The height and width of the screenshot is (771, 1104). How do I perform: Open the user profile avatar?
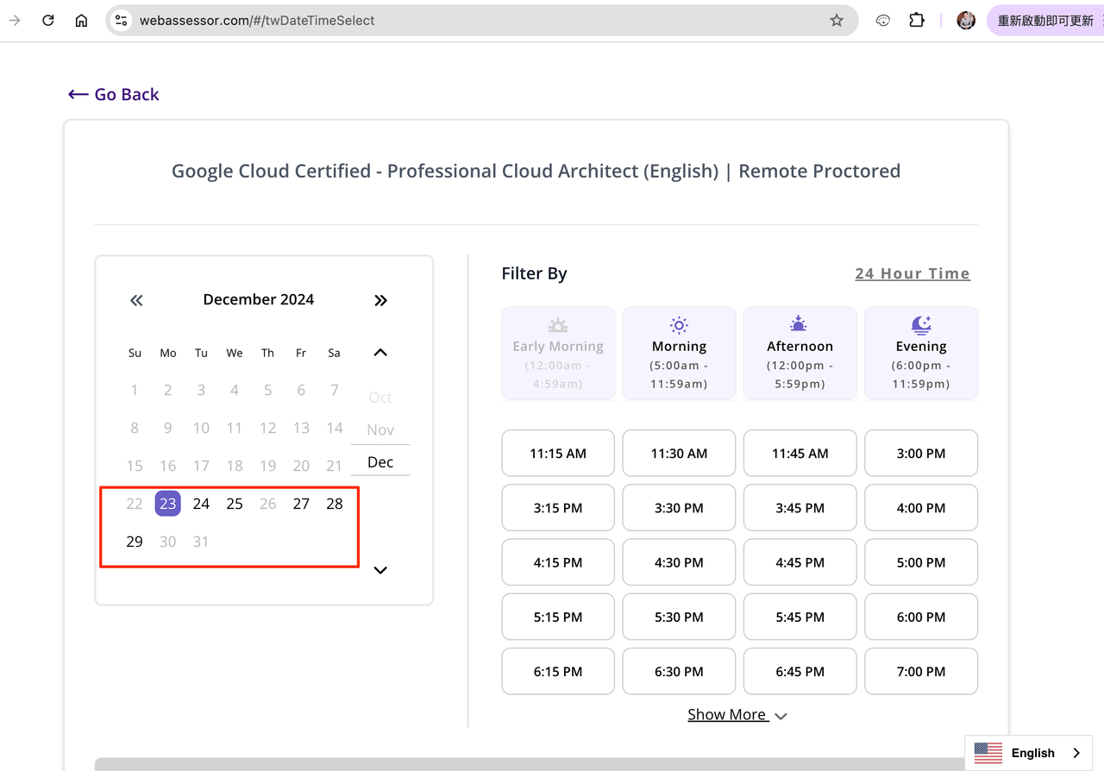966,21
